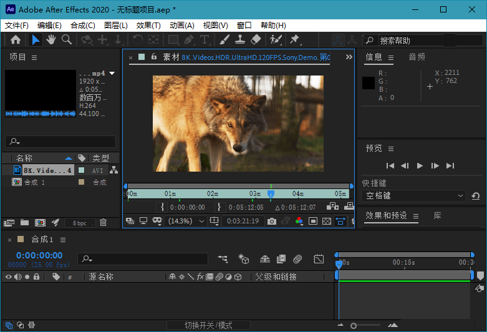
Task: Toggle the transparency grid in viewer
Action: (x=326, y=221)
